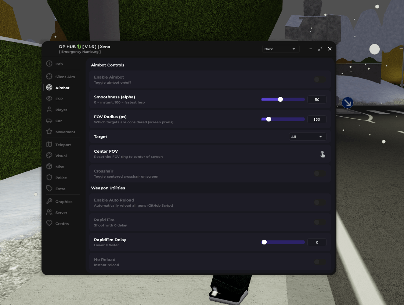
Task: Click the Silent Aim crosshair icon
Action: (x=49, y=76)
